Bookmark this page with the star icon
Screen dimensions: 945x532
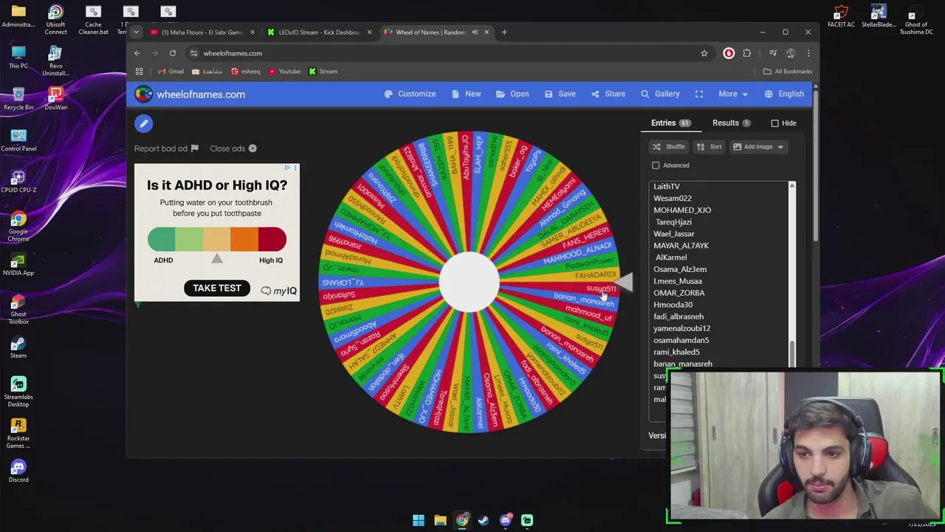(x=704, y=53)
